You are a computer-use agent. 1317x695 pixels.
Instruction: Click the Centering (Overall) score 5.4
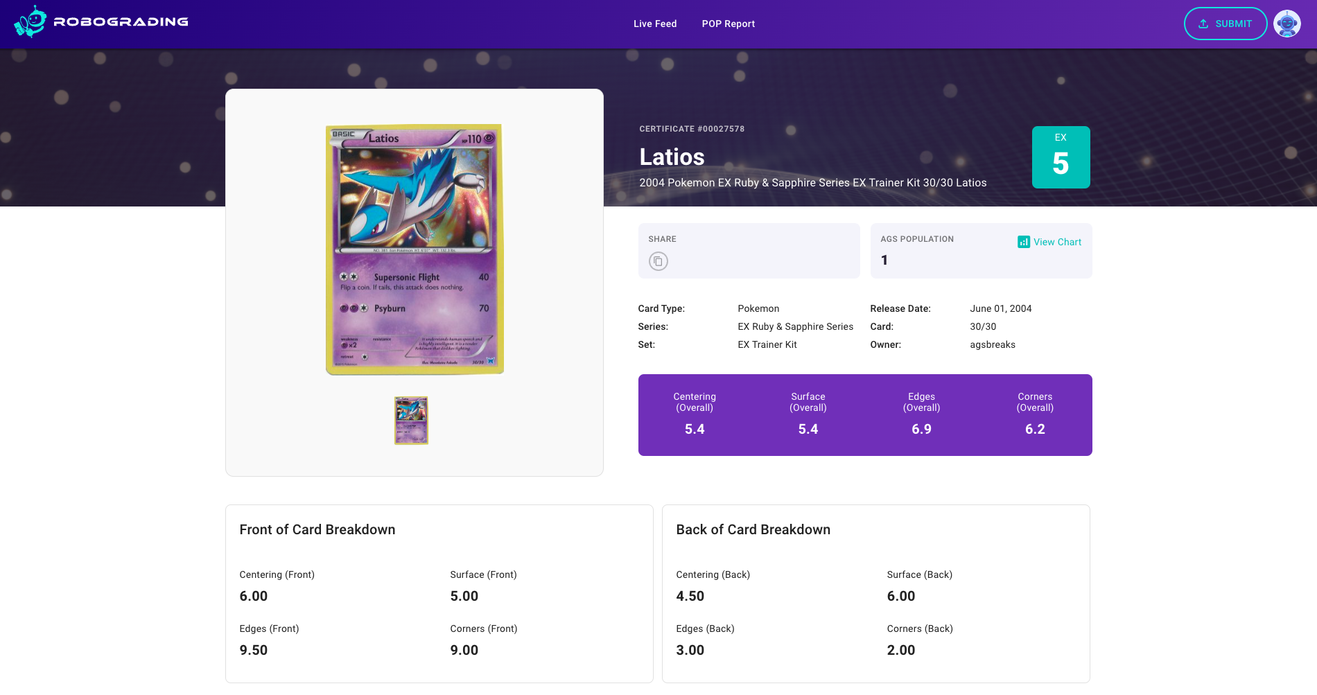[x=695, y=429]
